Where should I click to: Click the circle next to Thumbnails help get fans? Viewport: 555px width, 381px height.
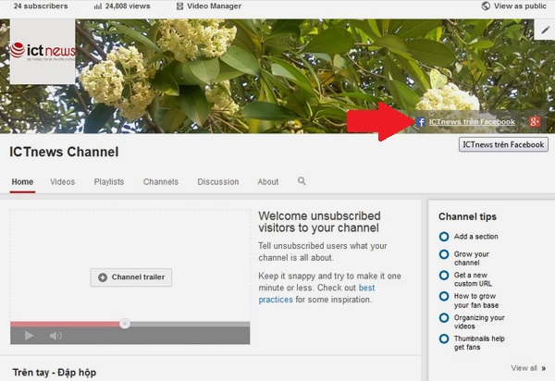tap(444, 338)
